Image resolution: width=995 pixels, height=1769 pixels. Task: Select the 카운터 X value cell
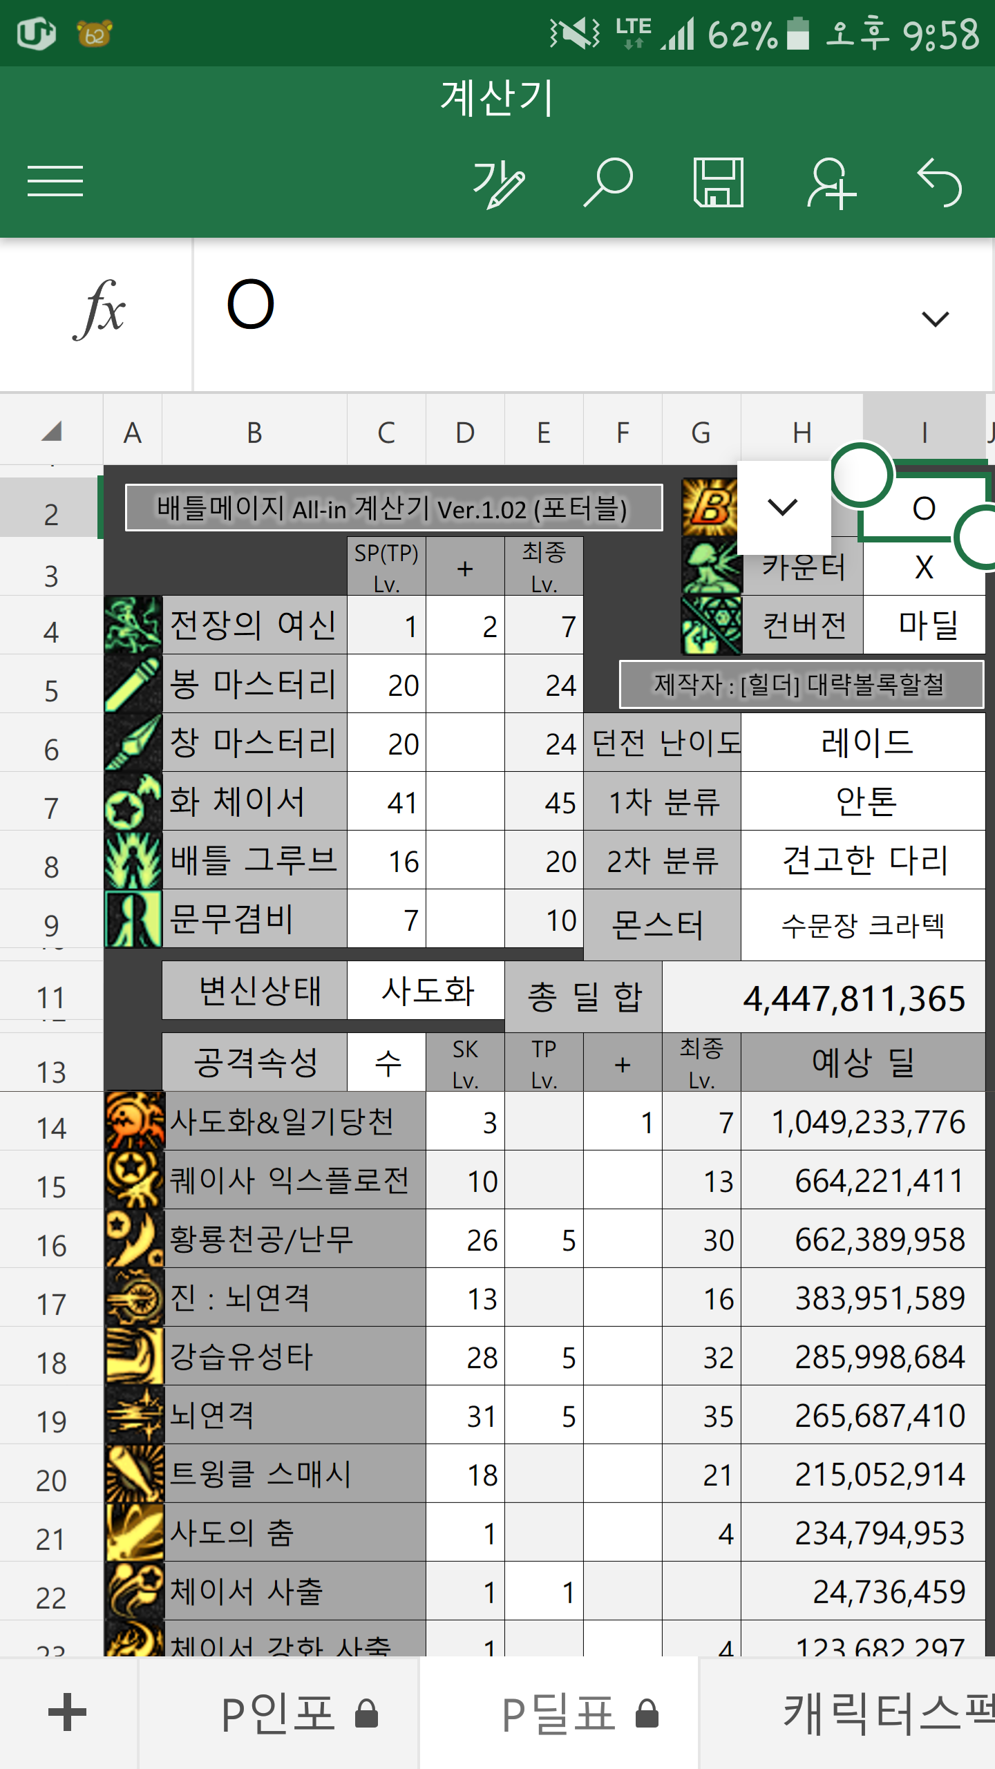[x=924, y=568]
